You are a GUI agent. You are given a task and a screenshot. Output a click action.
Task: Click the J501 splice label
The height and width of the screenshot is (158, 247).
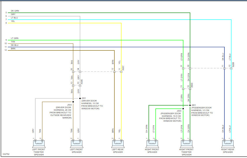(x=84, y=98)
